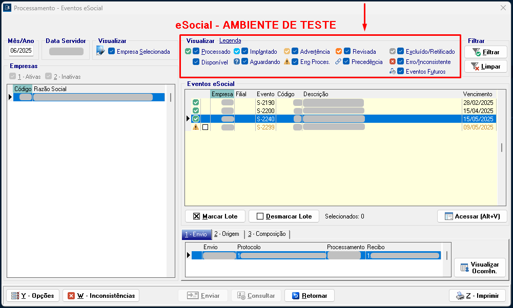Click the Retornar button

(x=310, y=296)
